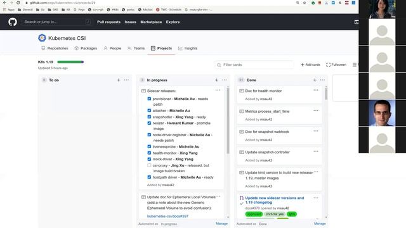406x228 pixels.
Task: Switch to People tab
Action: click(112, 48)
